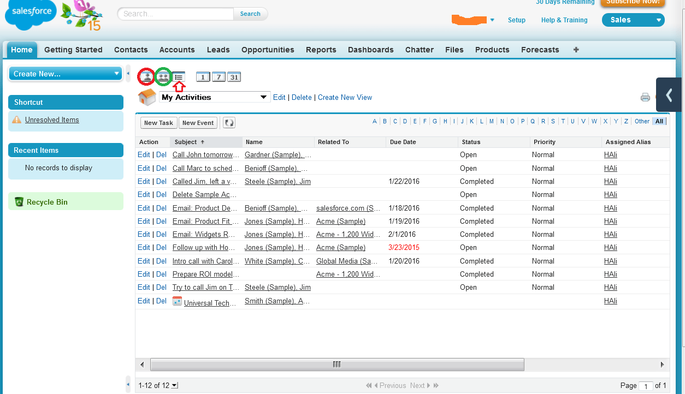The height and width of the screenshot is (394, 685).
Task: Click the Search button
Action: coord(250,14)
